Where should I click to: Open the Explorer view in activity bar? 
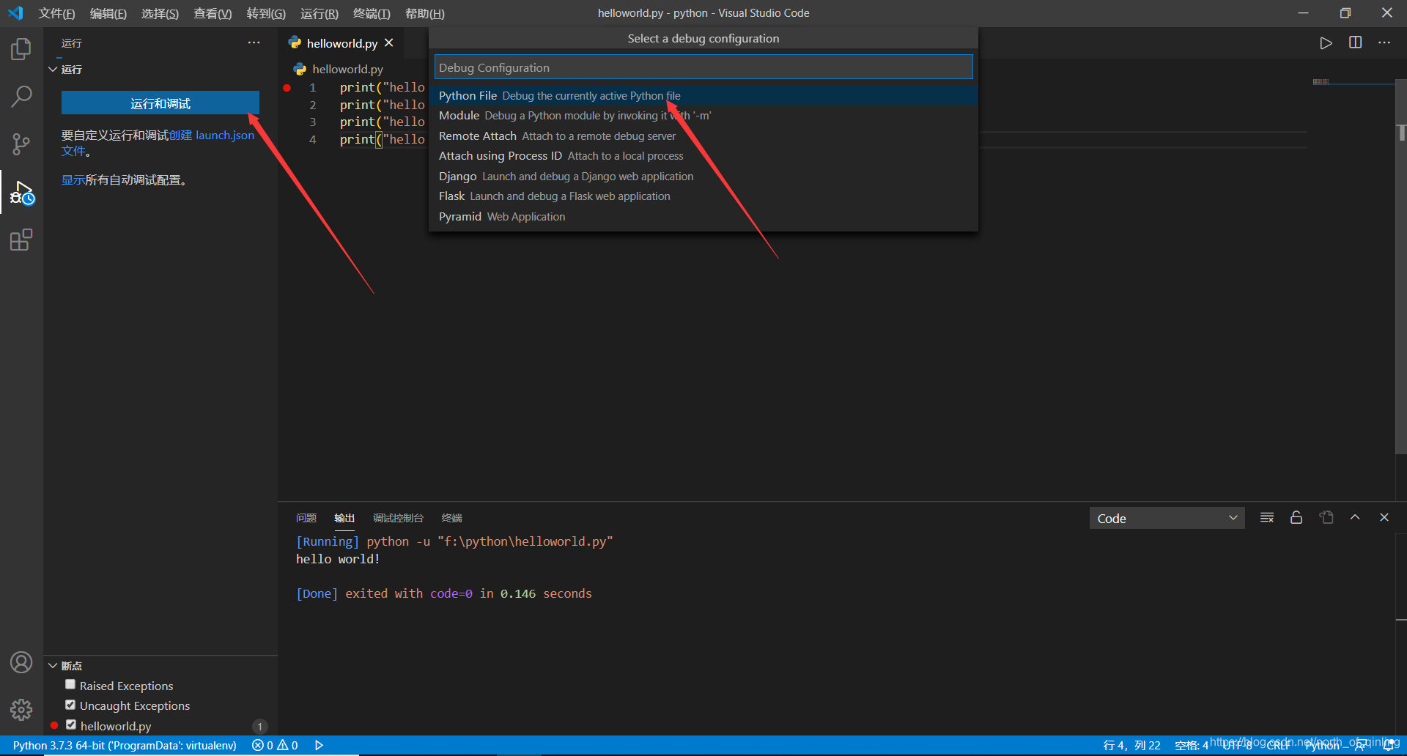click(x=21, y=49)
